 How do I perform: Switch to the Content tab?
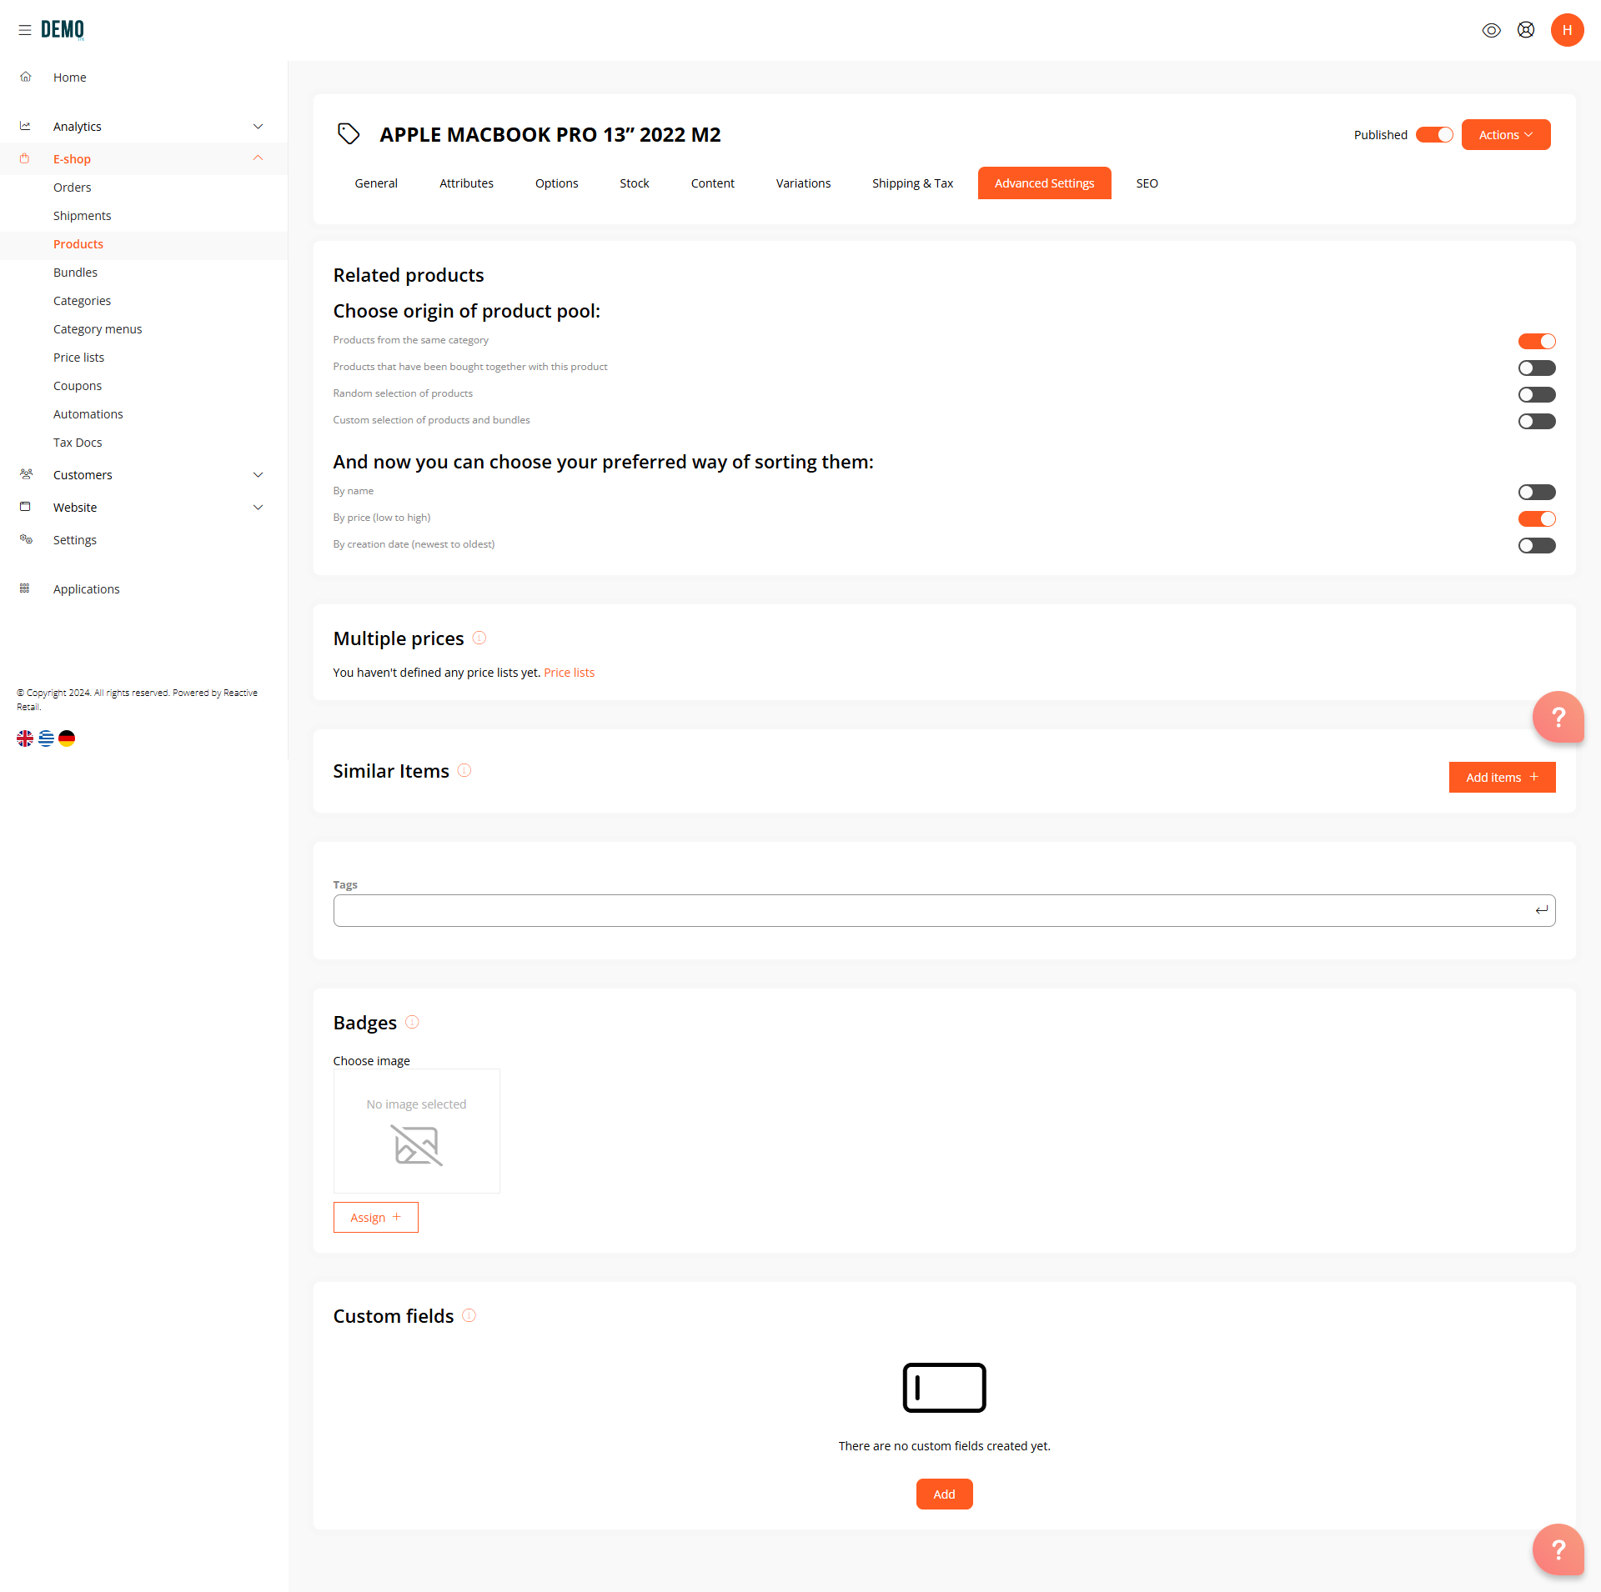[x=713, y=183]
